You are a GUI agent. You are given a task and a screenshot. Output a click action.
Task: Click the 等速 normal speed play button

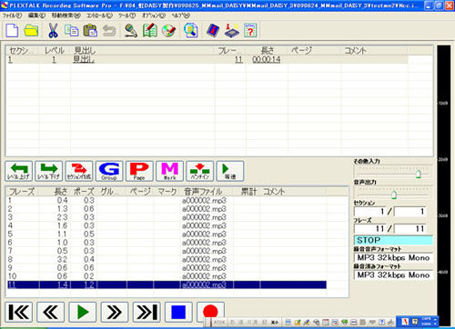(x=229, y=171)
